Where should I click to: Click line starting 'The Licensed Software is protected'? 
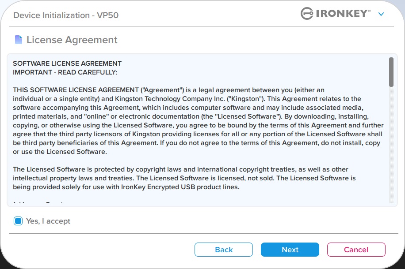180,169
